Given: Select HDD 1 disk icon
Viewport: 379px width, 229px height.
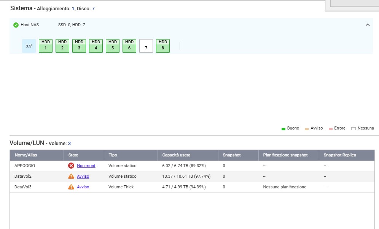Looking at the screenshot, I should [46, 46].
